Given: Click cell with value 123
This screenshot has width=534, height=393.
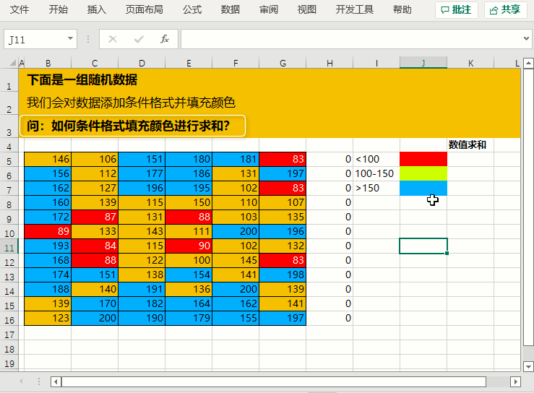Looking at the screenshot, I should pyautogui.click(x=48, y=318).
